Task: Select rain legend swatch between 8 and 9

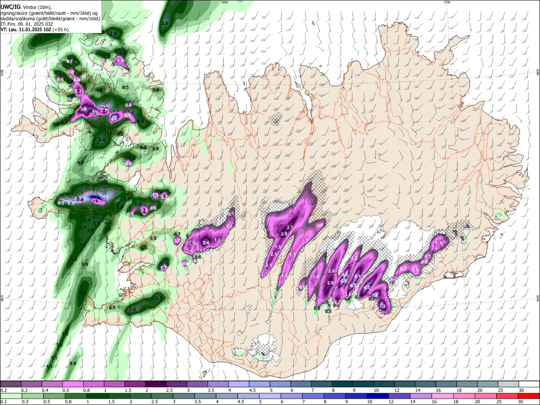Action: pos(335,396)
